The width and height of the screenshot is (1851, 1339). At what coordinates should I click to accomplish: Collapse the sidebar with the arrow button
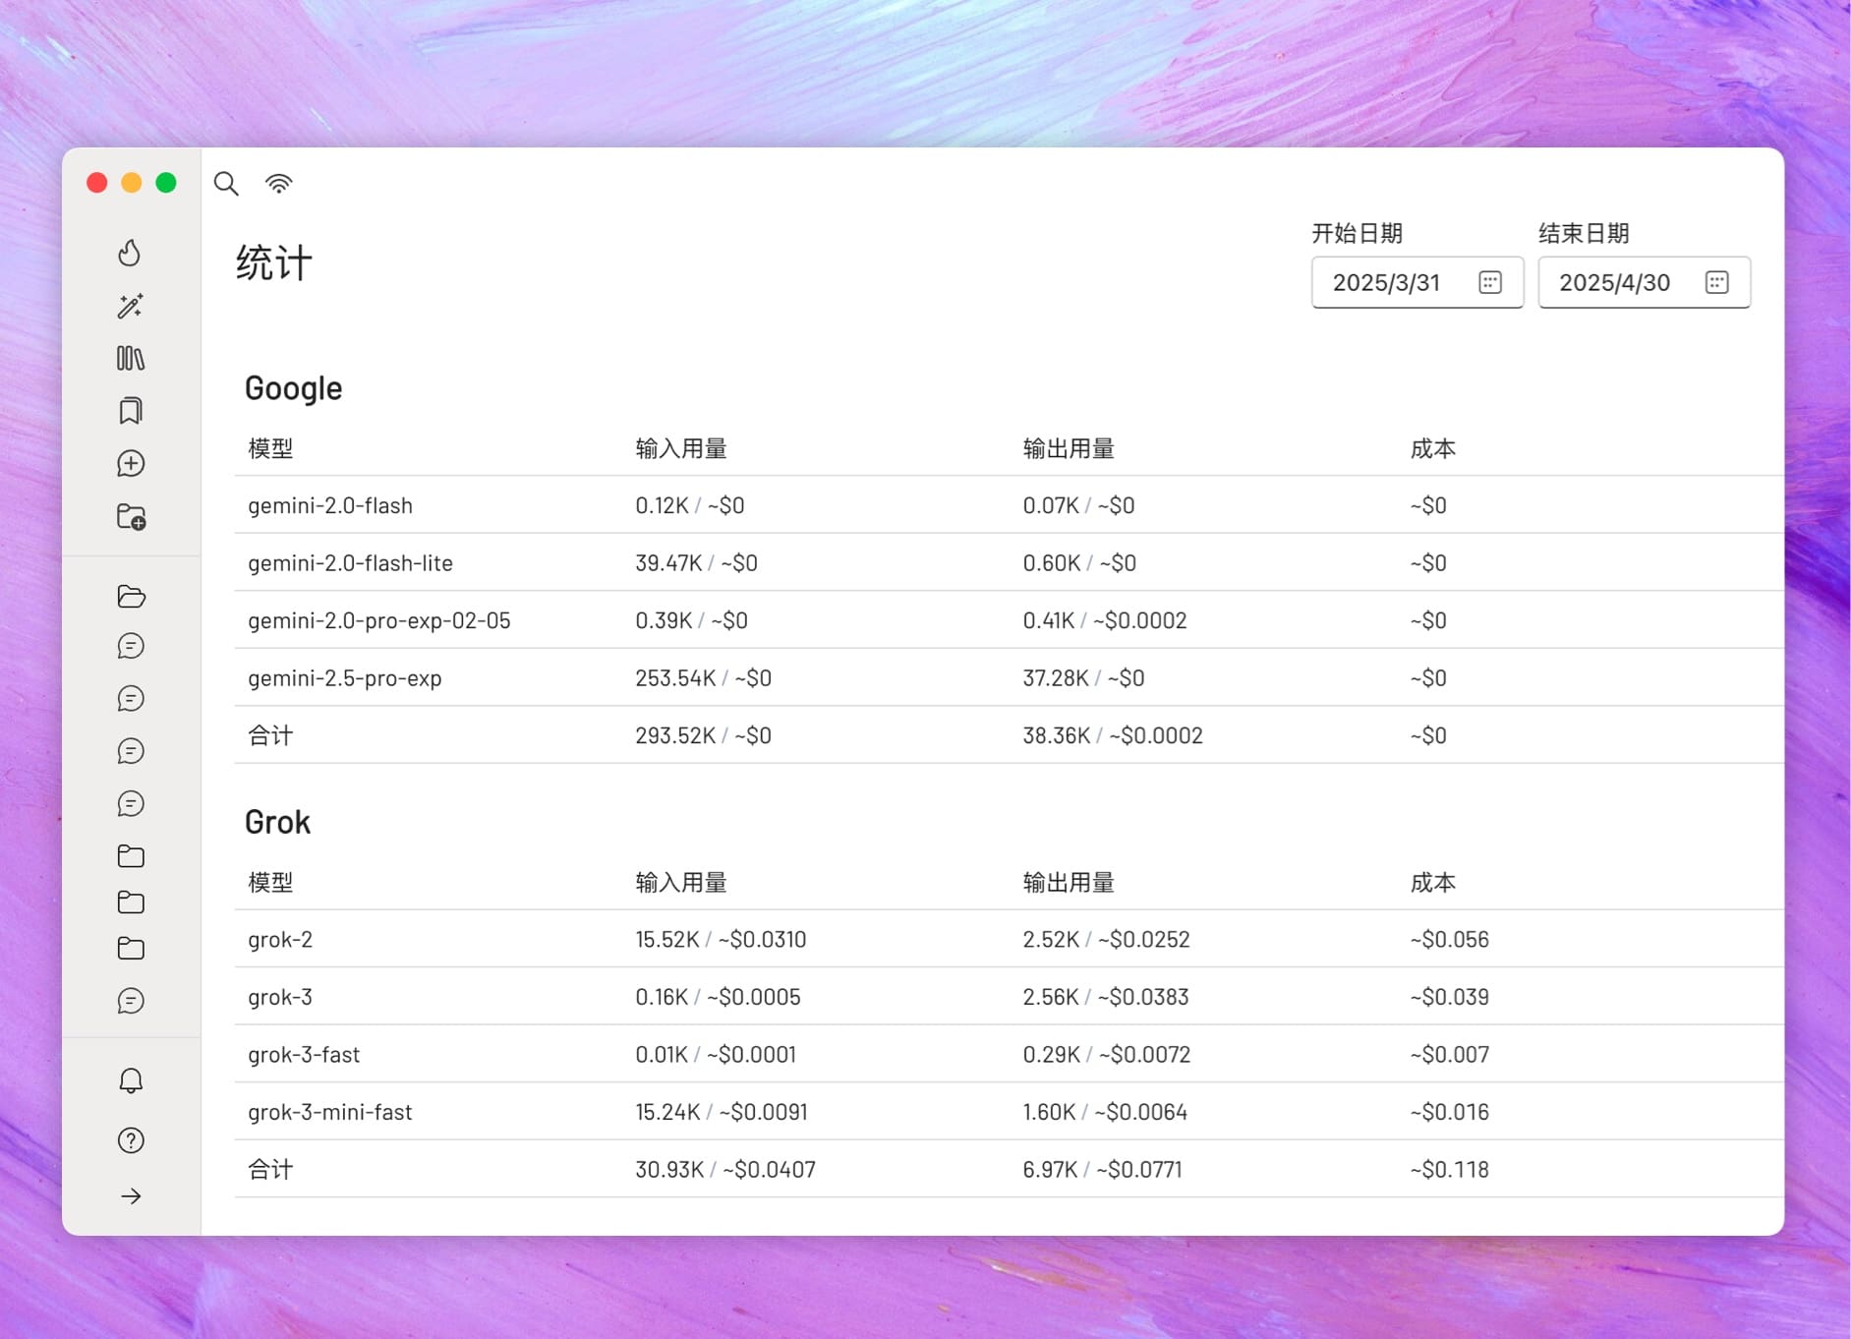tap(130, 1196)
